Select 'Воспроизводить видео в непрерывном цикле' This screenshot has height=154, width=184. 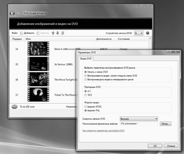coord(86,79)
